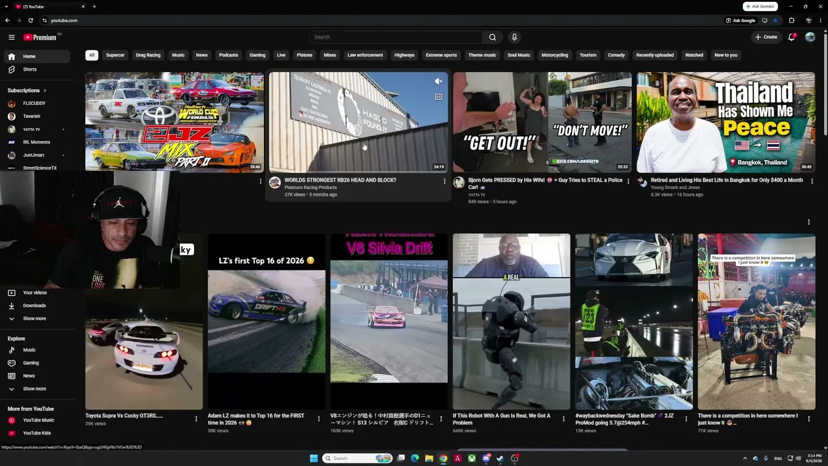Open Platinum Racing Products channel avatar
828x466 pixels.
point(275,183)
